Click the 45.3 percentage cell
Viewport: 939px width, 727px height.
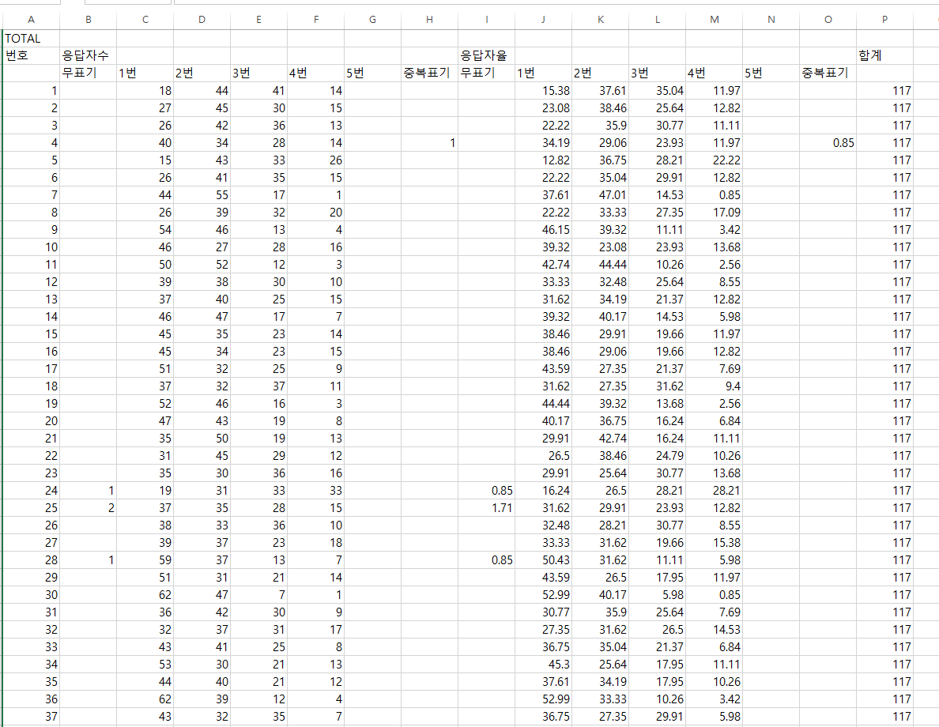coord(543,664)
